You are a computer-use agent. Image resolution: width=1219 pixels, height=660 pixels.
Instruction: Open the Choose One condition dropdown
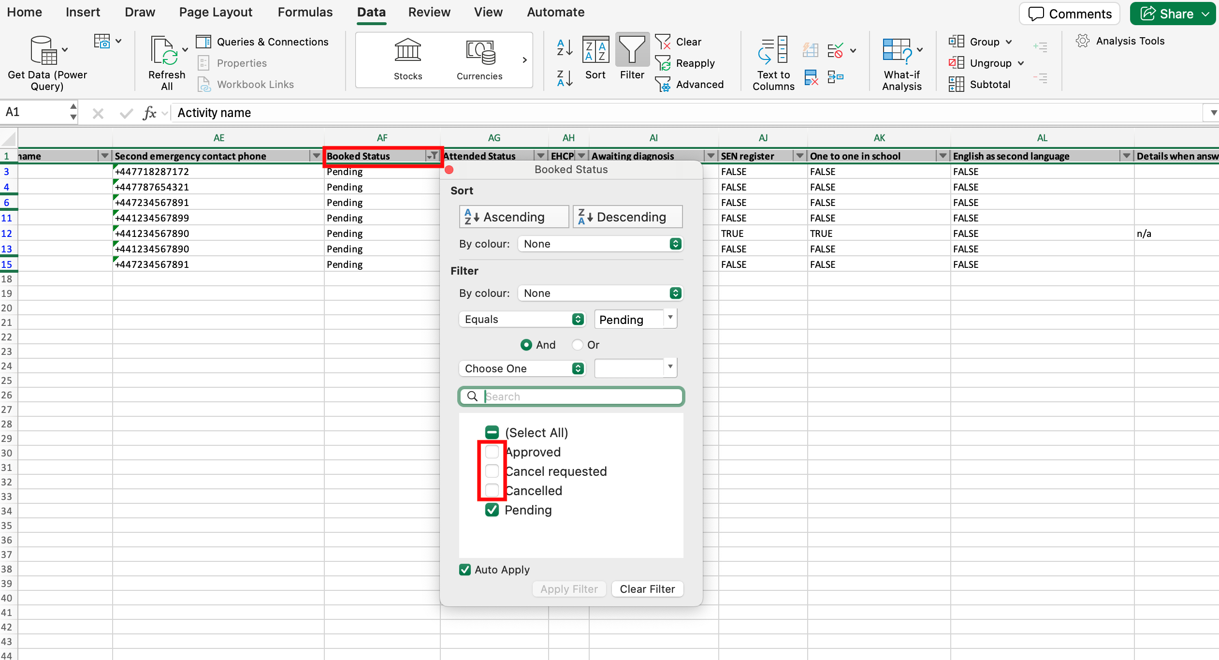point(522,368)
